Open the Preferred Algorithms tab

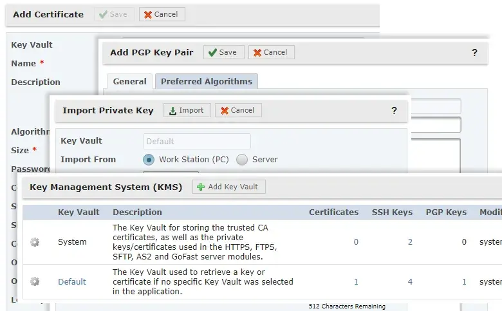pyautogui.click(x=206, y=82)
